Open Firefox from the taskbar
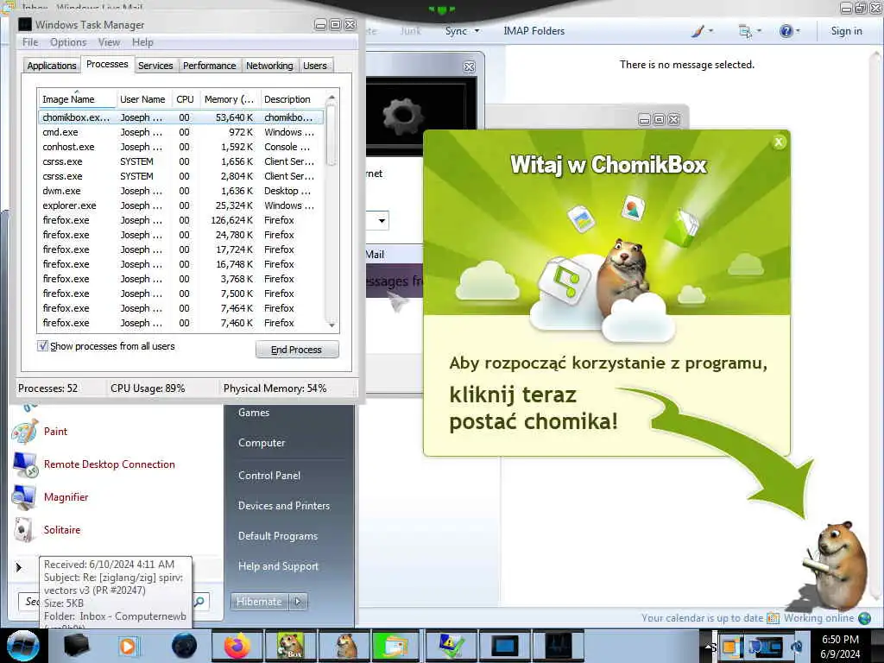This screenshot has height=663, width=884. [237, 646]
